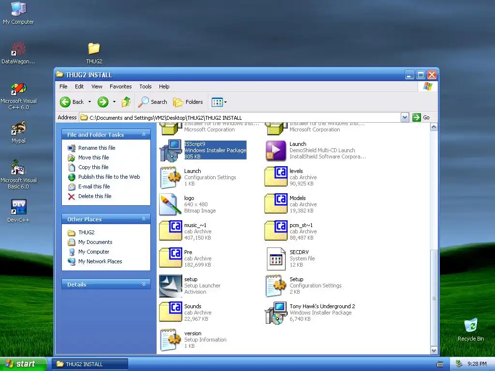The image size is (495, 371).
Task: Select the SECDRV System file icon
Action: point(276,259)
